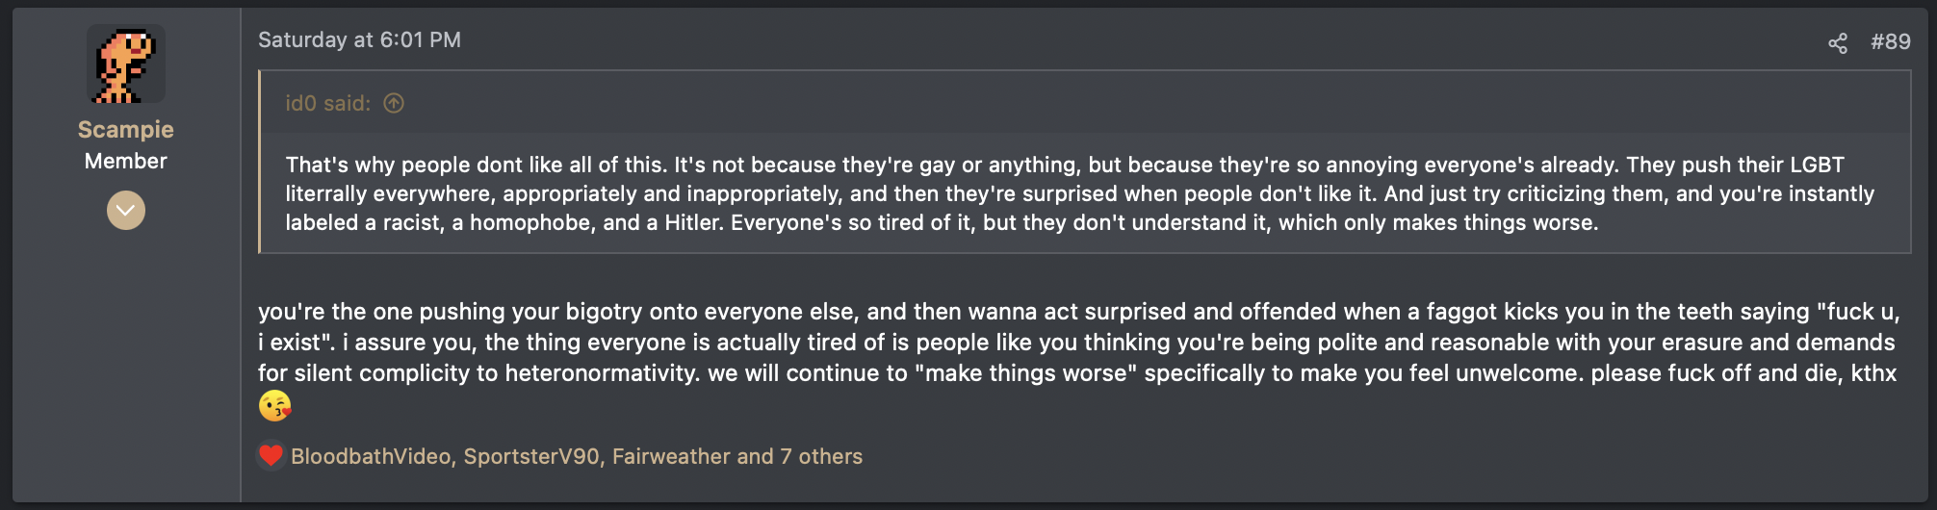This screenshot has width=1937, height=510.
Task: Show the '7 others' who reacted
Action: tap(821, 456)
